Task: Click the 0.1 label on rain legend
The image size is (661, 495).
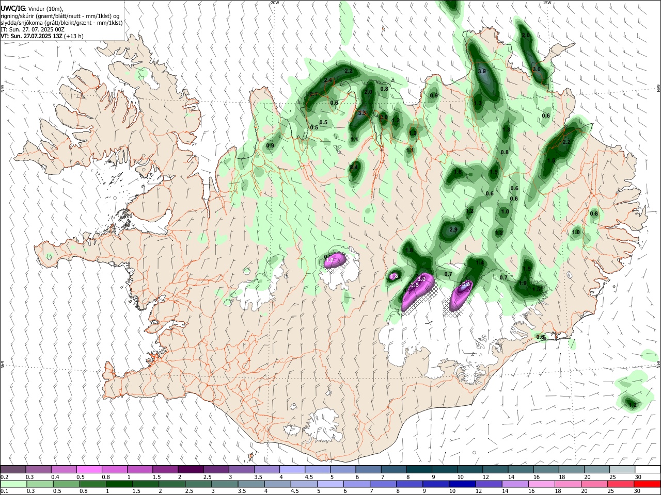Action: [x=5, y=491]
